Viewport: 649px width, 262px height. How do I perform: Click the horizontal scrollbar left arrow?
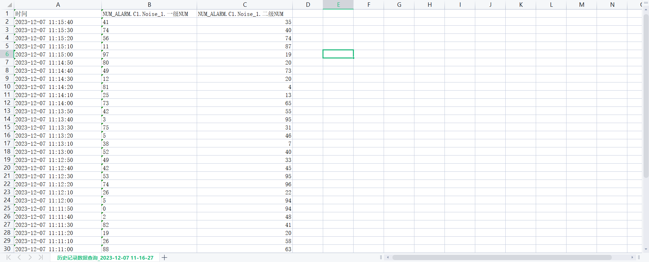[388, 258]
